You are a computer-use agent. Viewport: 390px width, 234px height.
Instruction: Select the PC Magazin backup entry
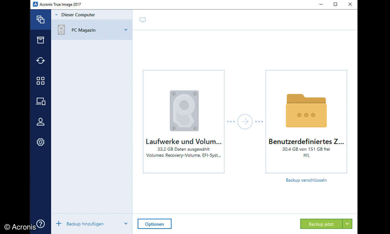coord(92,30)
